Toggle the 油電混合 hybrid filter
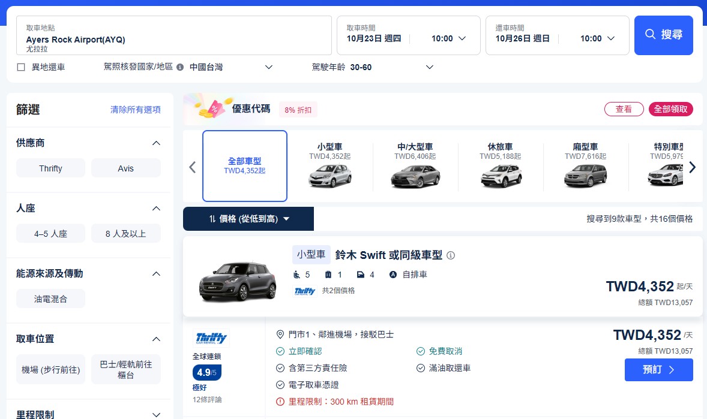 click(50, 299)
